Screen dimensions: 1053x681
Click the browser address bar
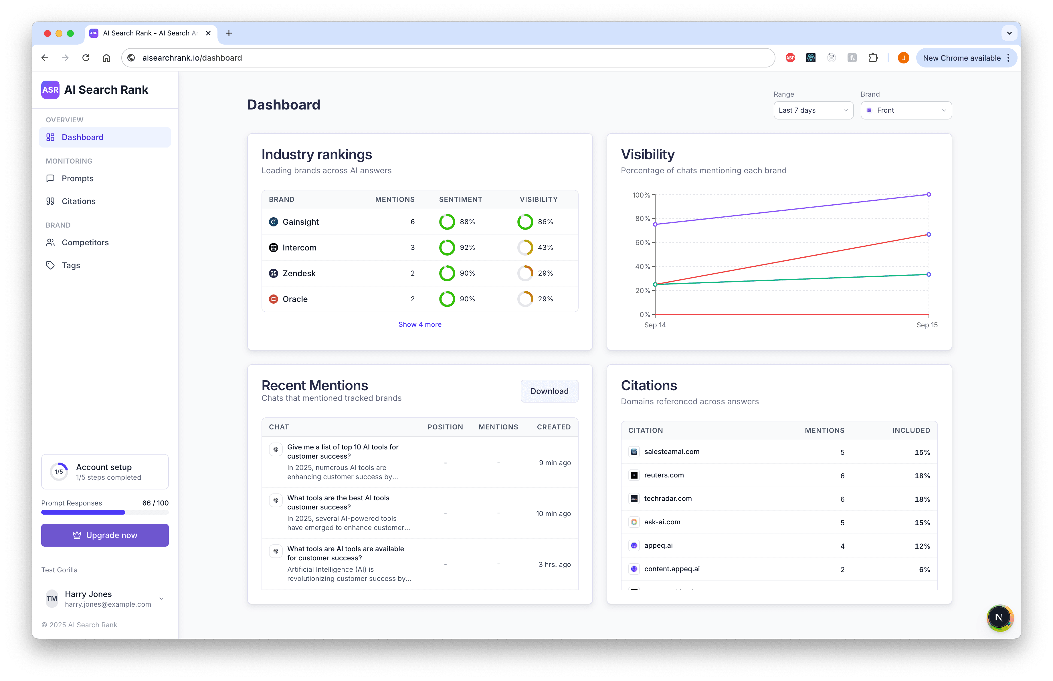[x=310, y=57]
